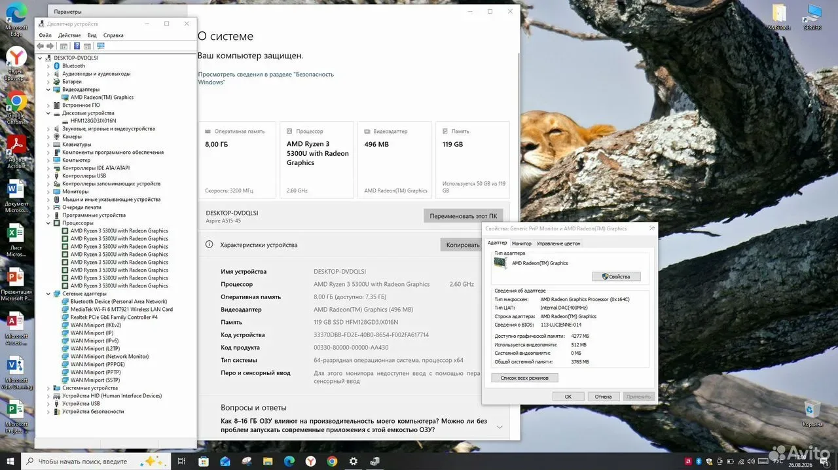Open the Windows Security details link
The image size is (838, 470).
coord(266,78)
